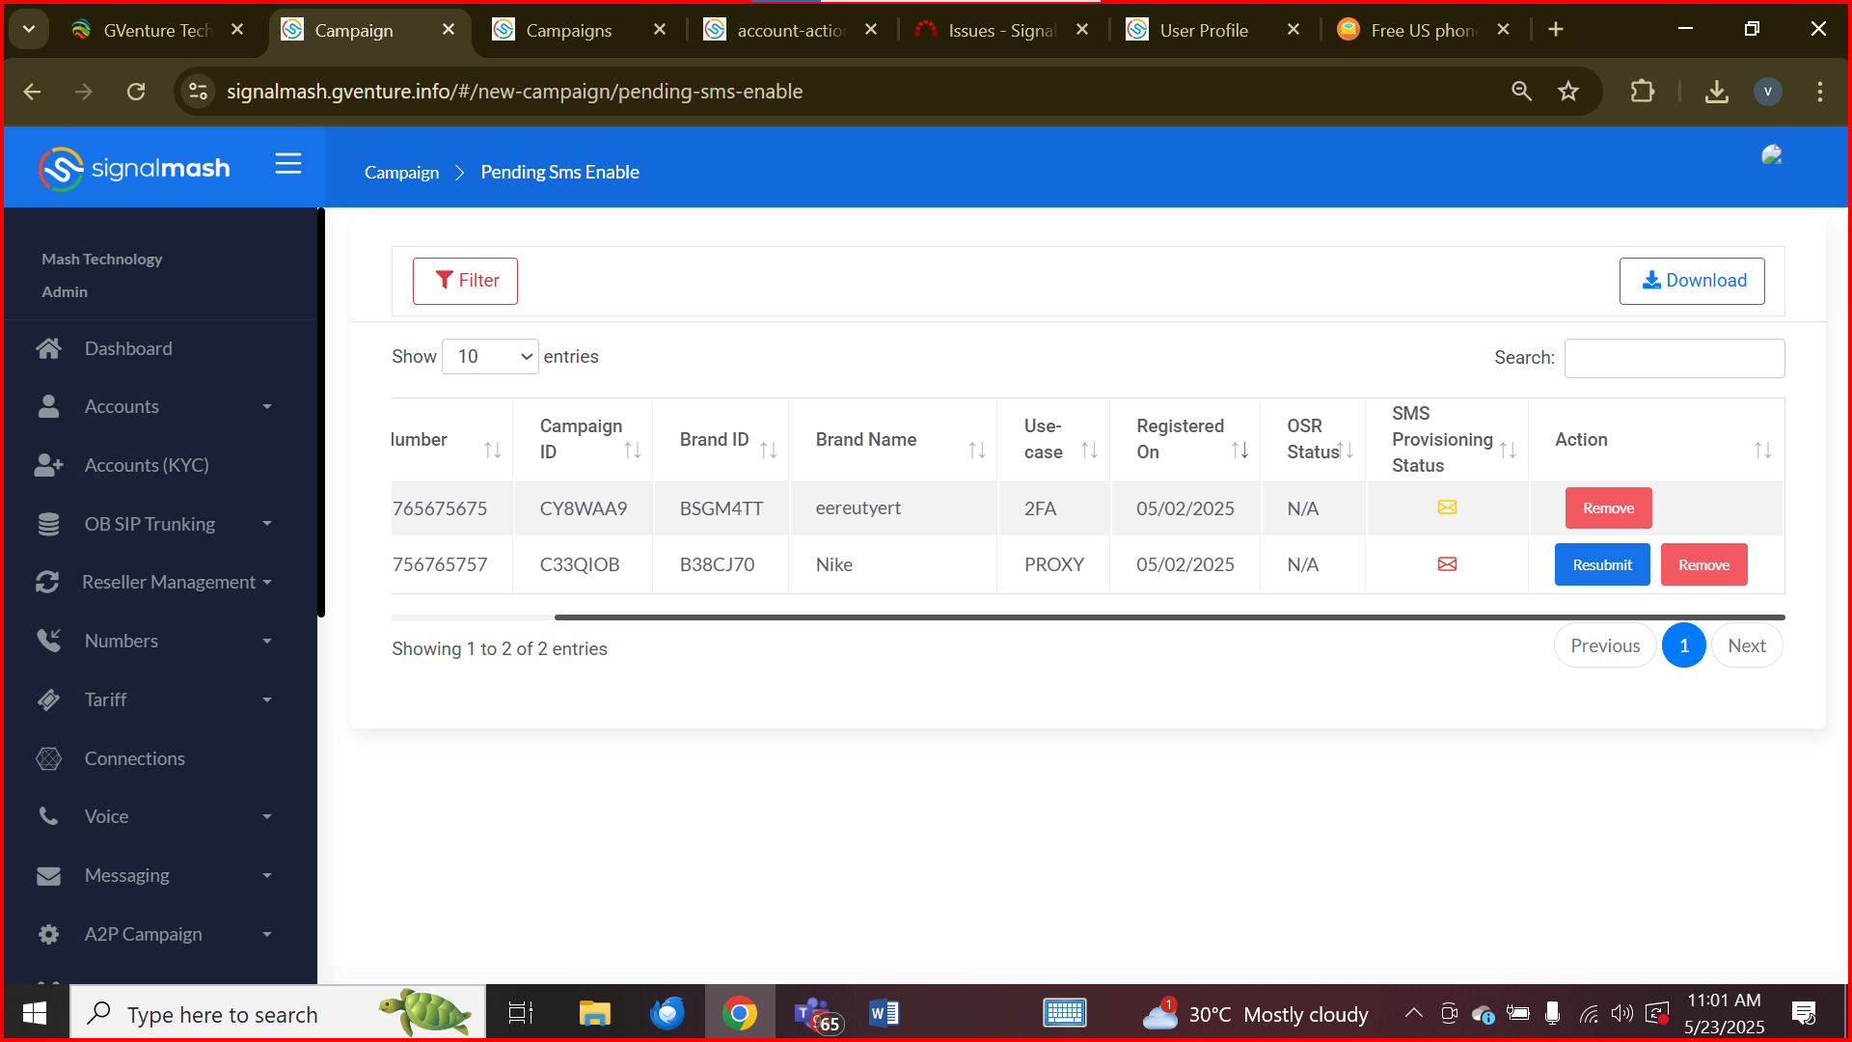Click the hamburger menu icon

pos(287,164)
